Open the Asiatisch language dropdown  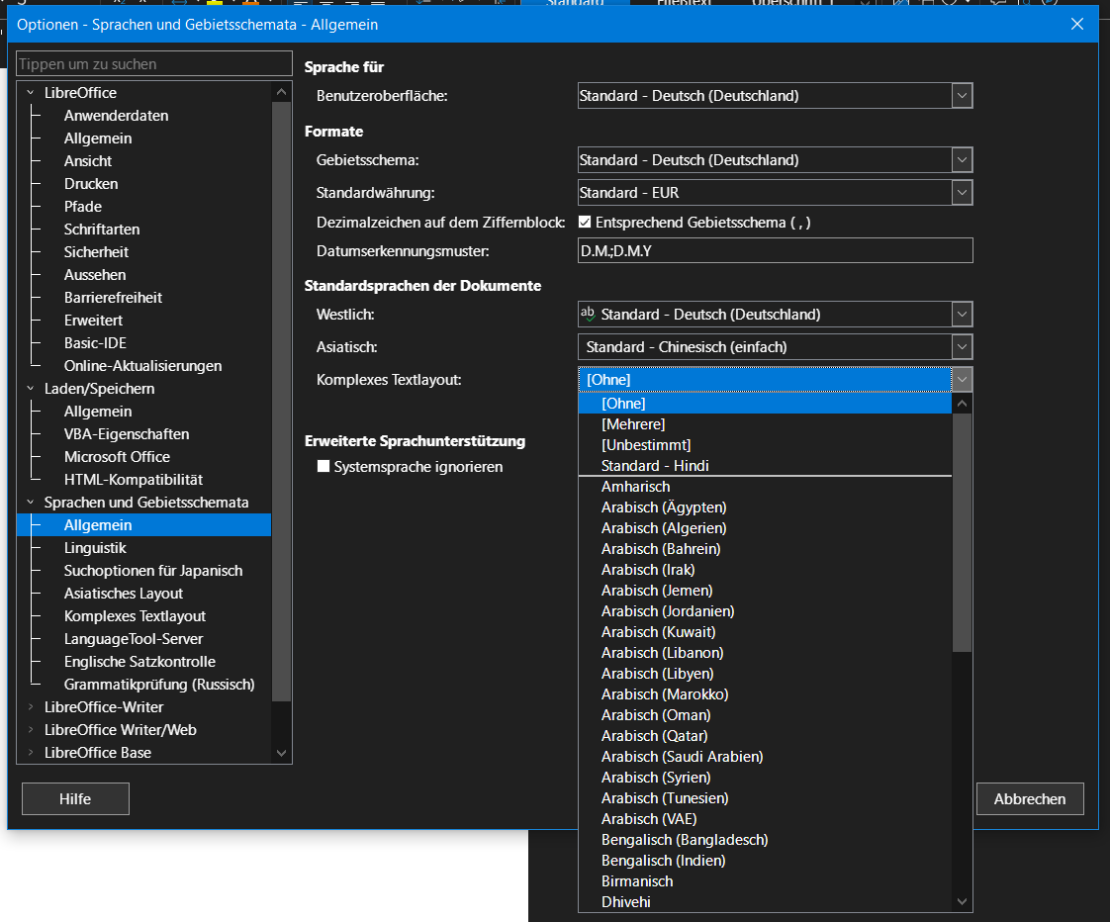tap(962, 347)
